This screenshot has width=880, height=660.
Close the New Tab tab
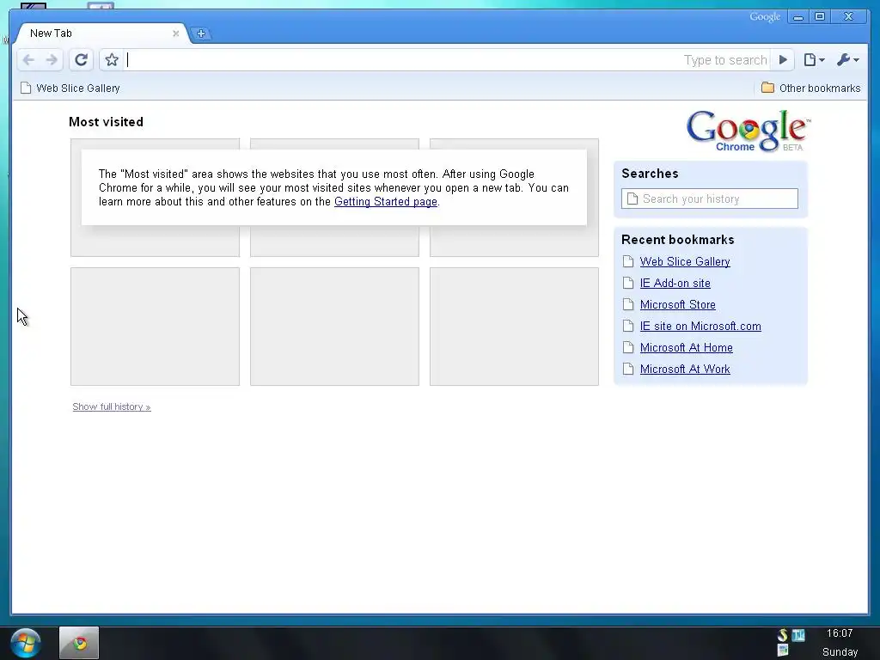click(175, 34)
